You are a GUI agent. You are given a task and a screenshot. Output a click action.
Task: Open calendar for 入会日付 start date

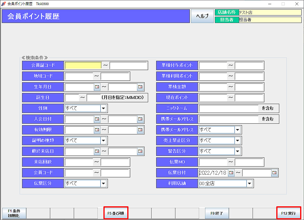97,119
